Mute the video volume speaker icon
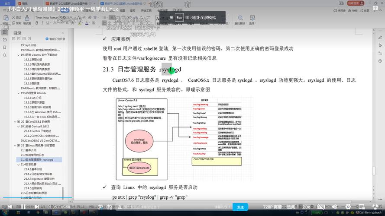Image resolution: width=385 pixels, height=216 pixels. pos(334,206)
